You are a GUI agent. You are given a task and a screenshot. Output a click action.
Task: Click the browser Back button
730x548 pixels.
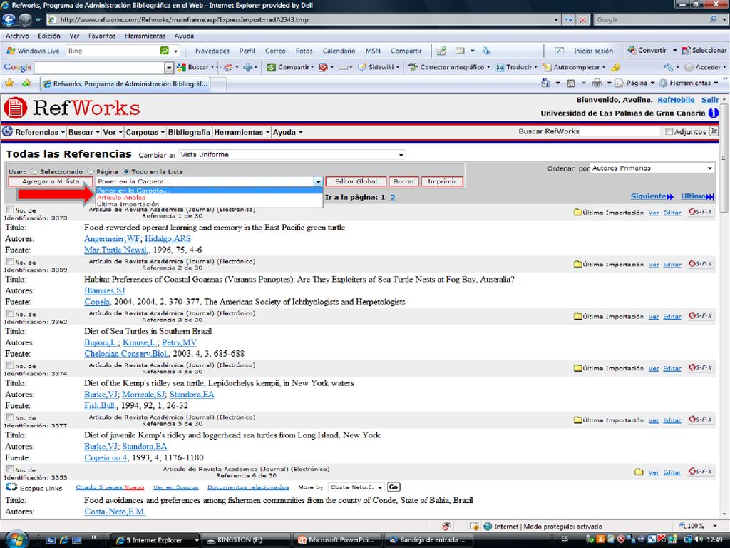click(x=9, y=19)
